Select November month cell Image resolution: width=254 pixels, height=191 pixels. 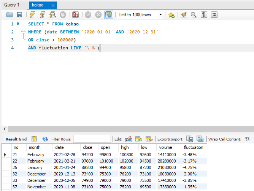click(40, 187)
